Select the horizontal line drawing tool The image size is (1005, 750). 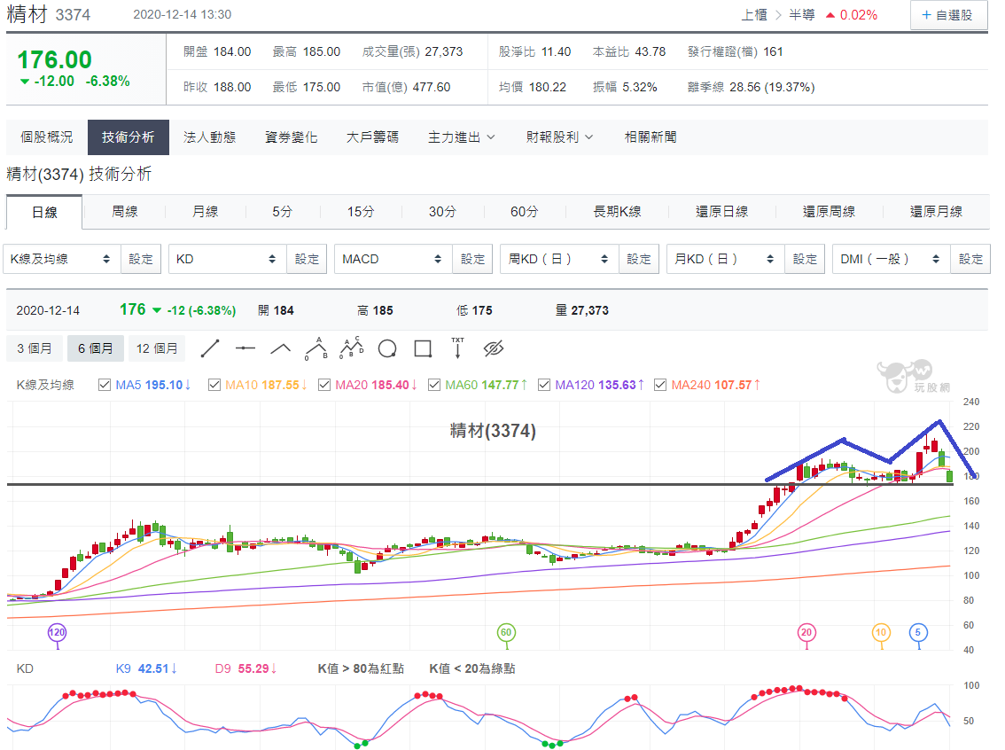(x=245, y=348)
